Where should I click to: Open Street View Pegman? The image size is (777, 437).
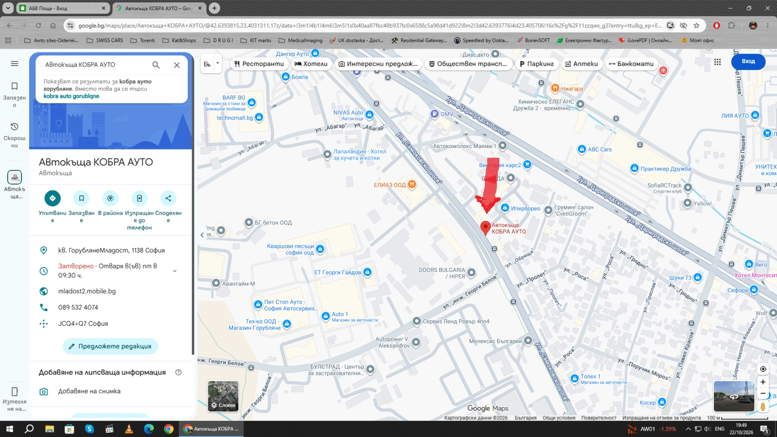click(x=763, y=406)
